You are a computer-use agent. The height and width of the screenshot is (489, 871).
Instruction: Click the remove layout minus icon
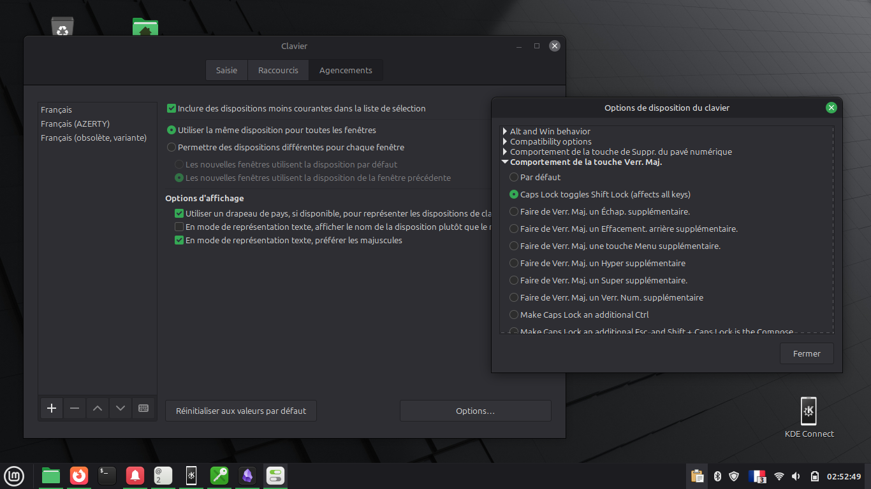(x=75, y=408)
